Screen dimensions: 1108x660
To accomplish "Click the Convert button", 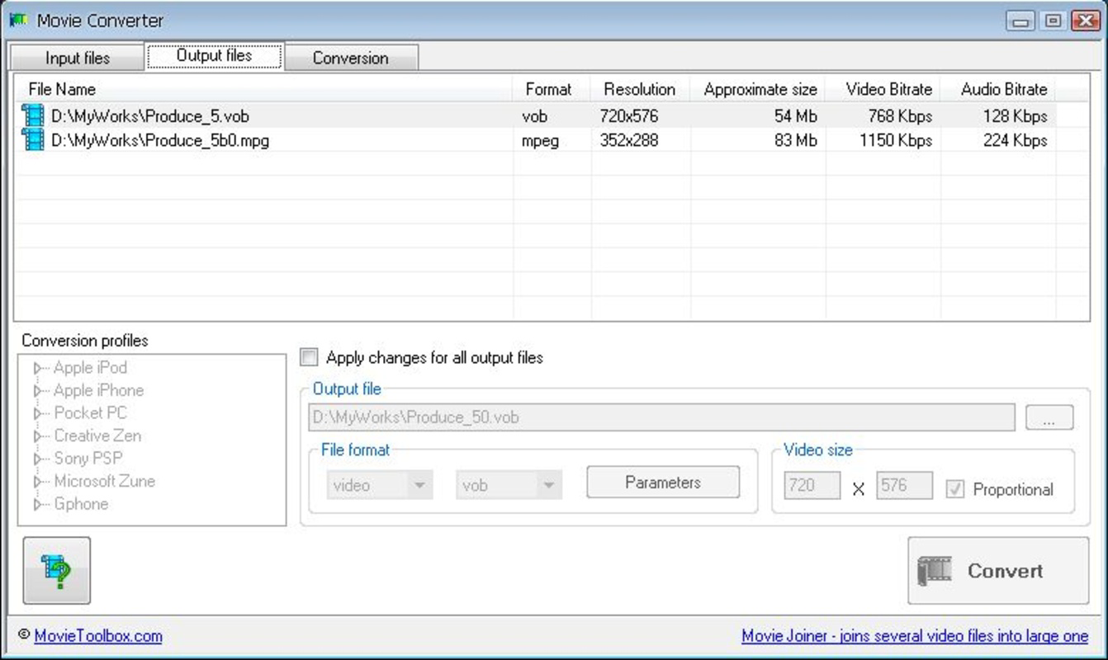I will pyautogui.click(x=998, y=571).
